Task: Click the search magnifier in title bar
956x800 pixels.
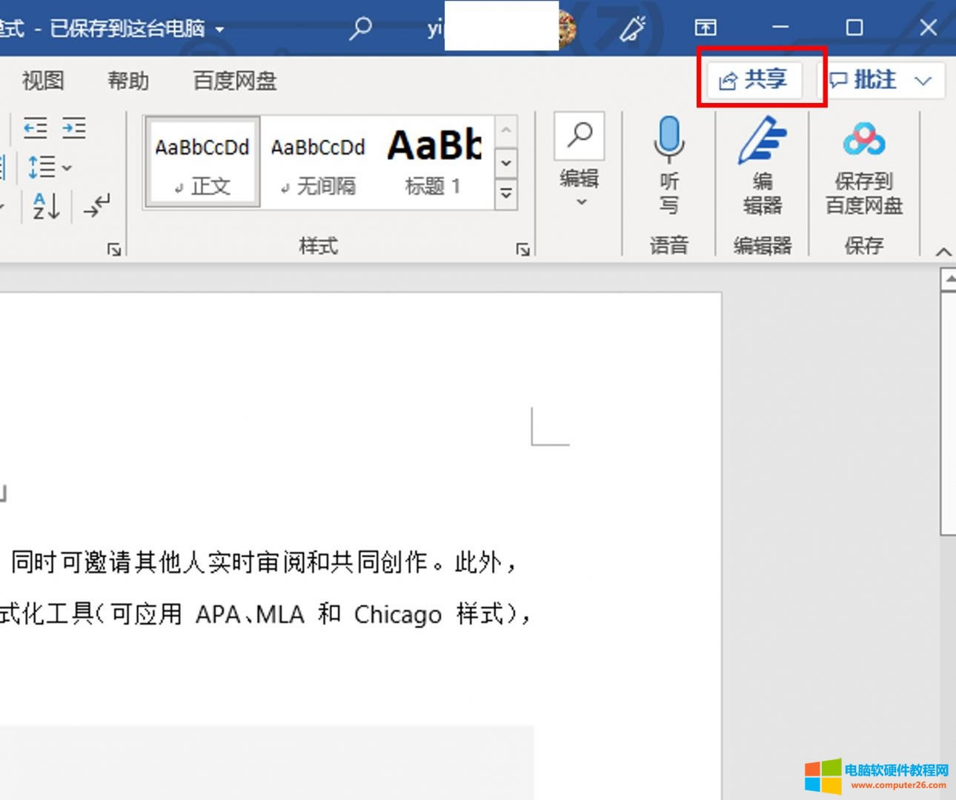Action: [x=360, y=28]
